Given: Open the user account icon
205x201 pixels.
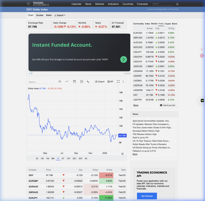Looking at the screenshot, I should [177, 4].
